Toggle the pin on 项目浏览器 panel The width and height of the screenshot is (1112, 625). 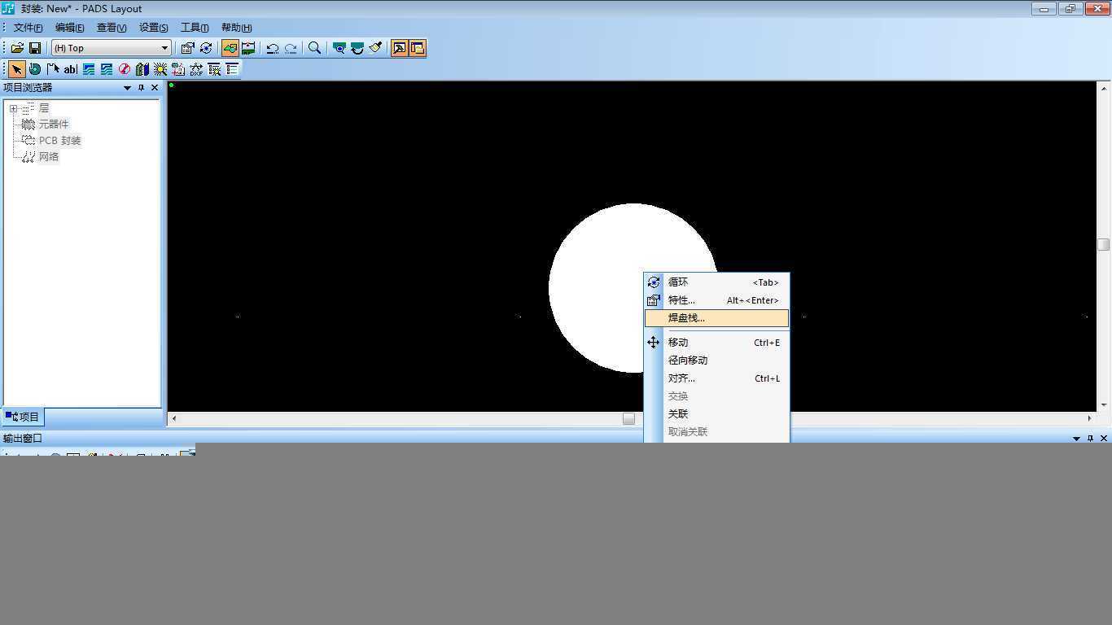(141, 88)
